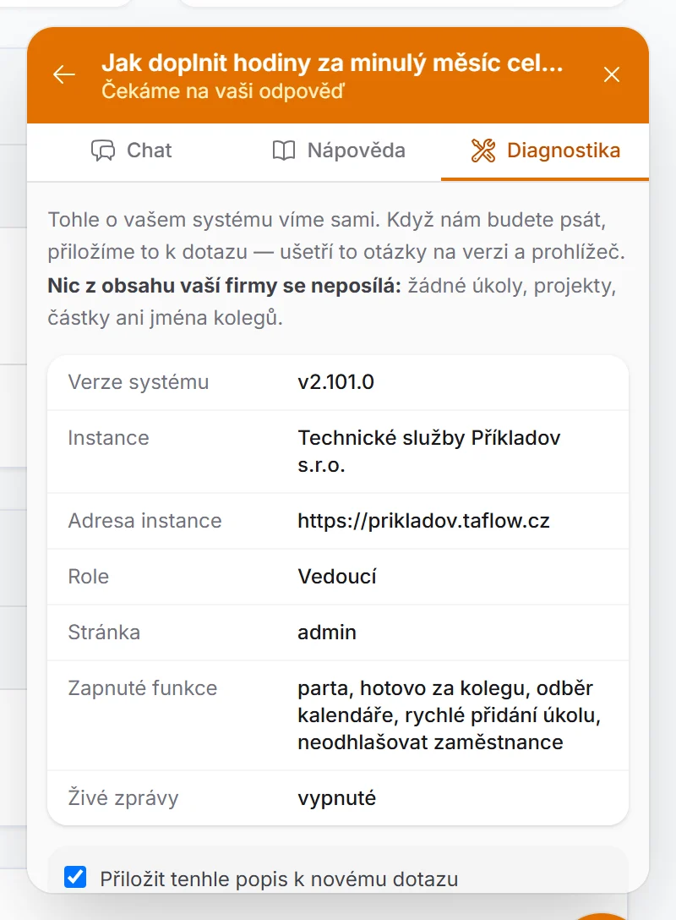Click the conversation title in the header
This screenshot has height=920, width=676.
pos(332,63)
